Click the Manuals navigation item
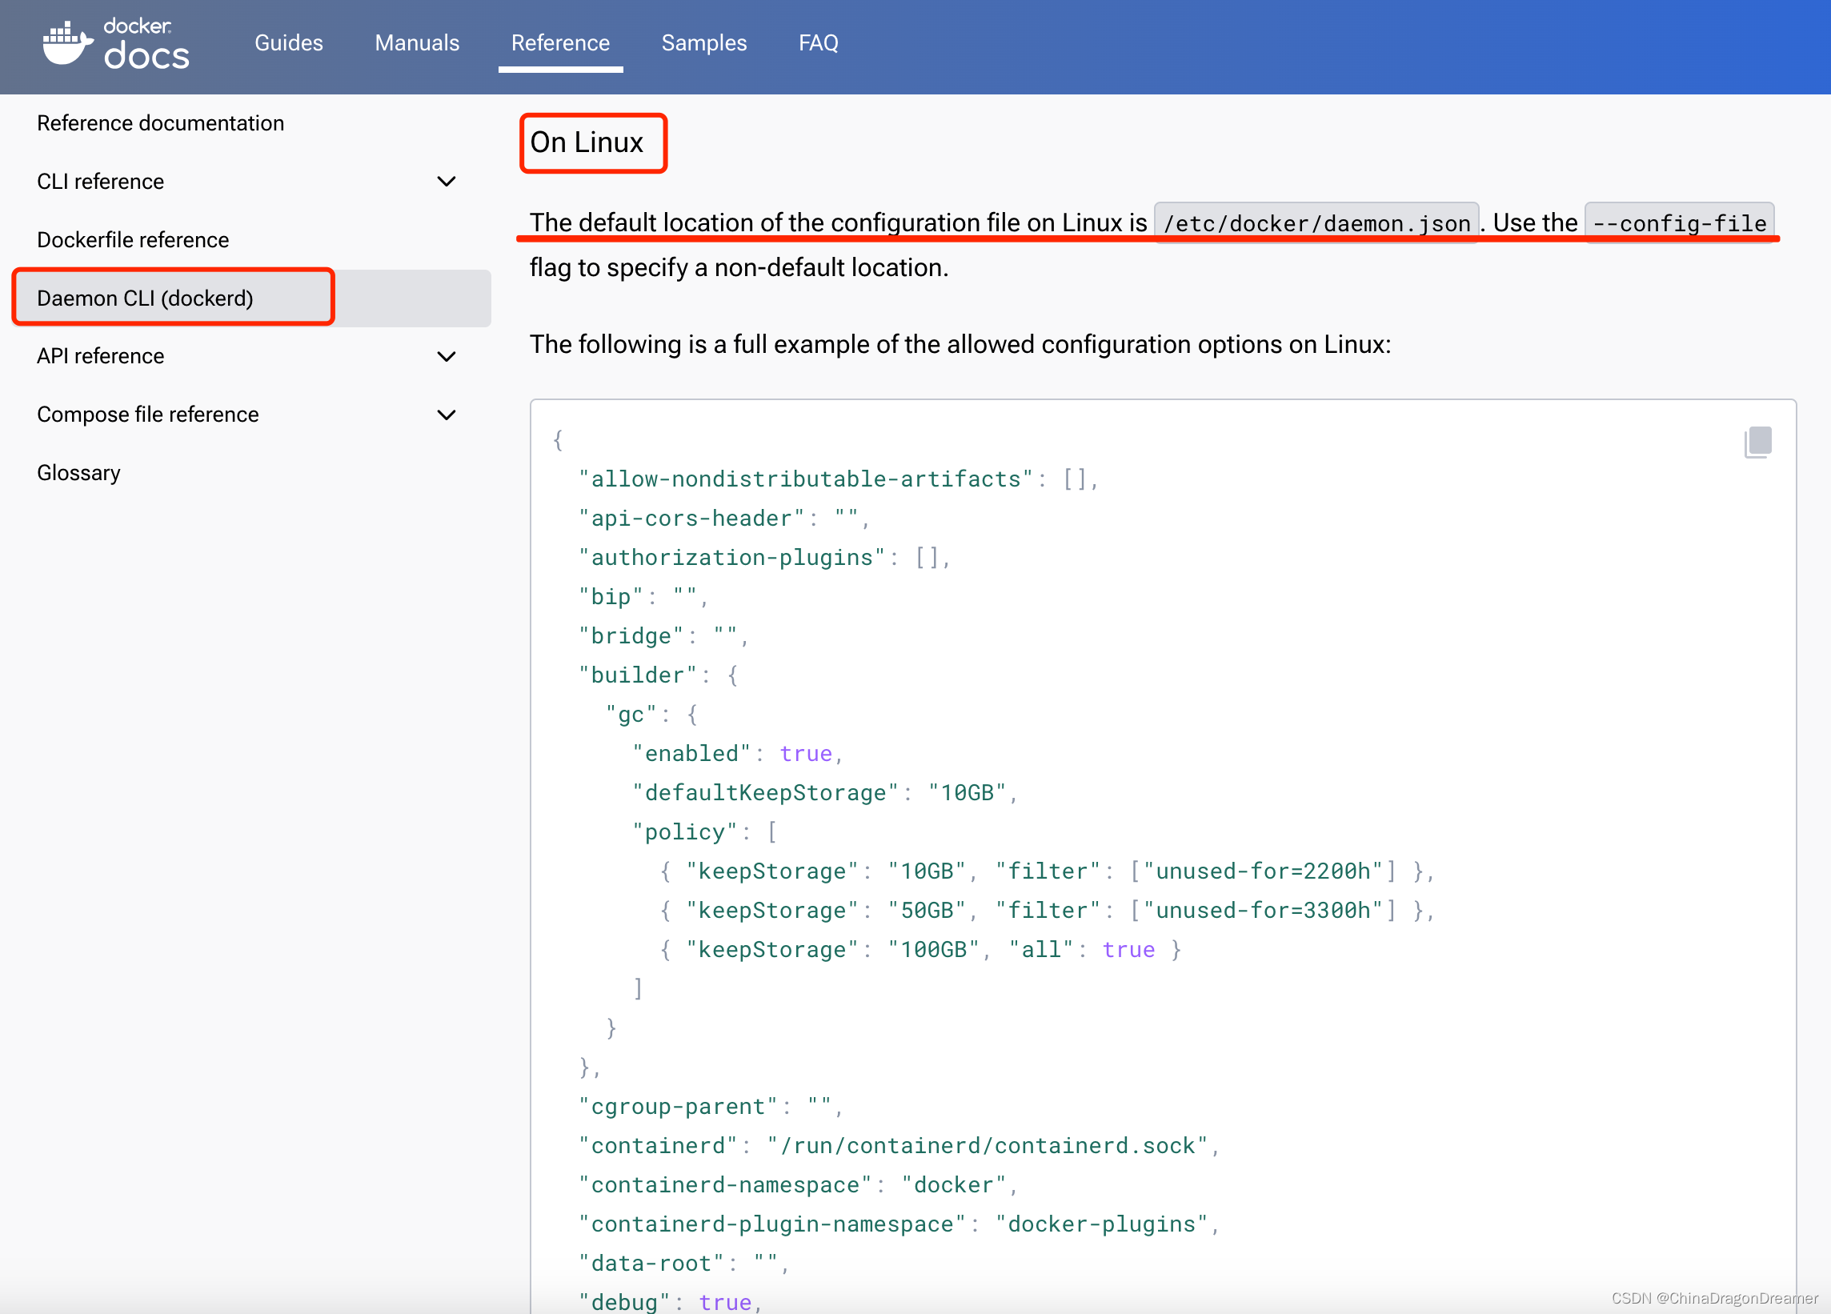Screen dimensions: 1831x1314 416,42
